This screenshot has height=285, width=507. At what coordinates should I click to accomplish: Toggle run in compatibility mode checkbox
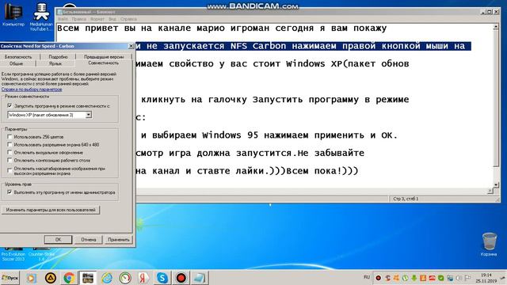tap(10, 105)
